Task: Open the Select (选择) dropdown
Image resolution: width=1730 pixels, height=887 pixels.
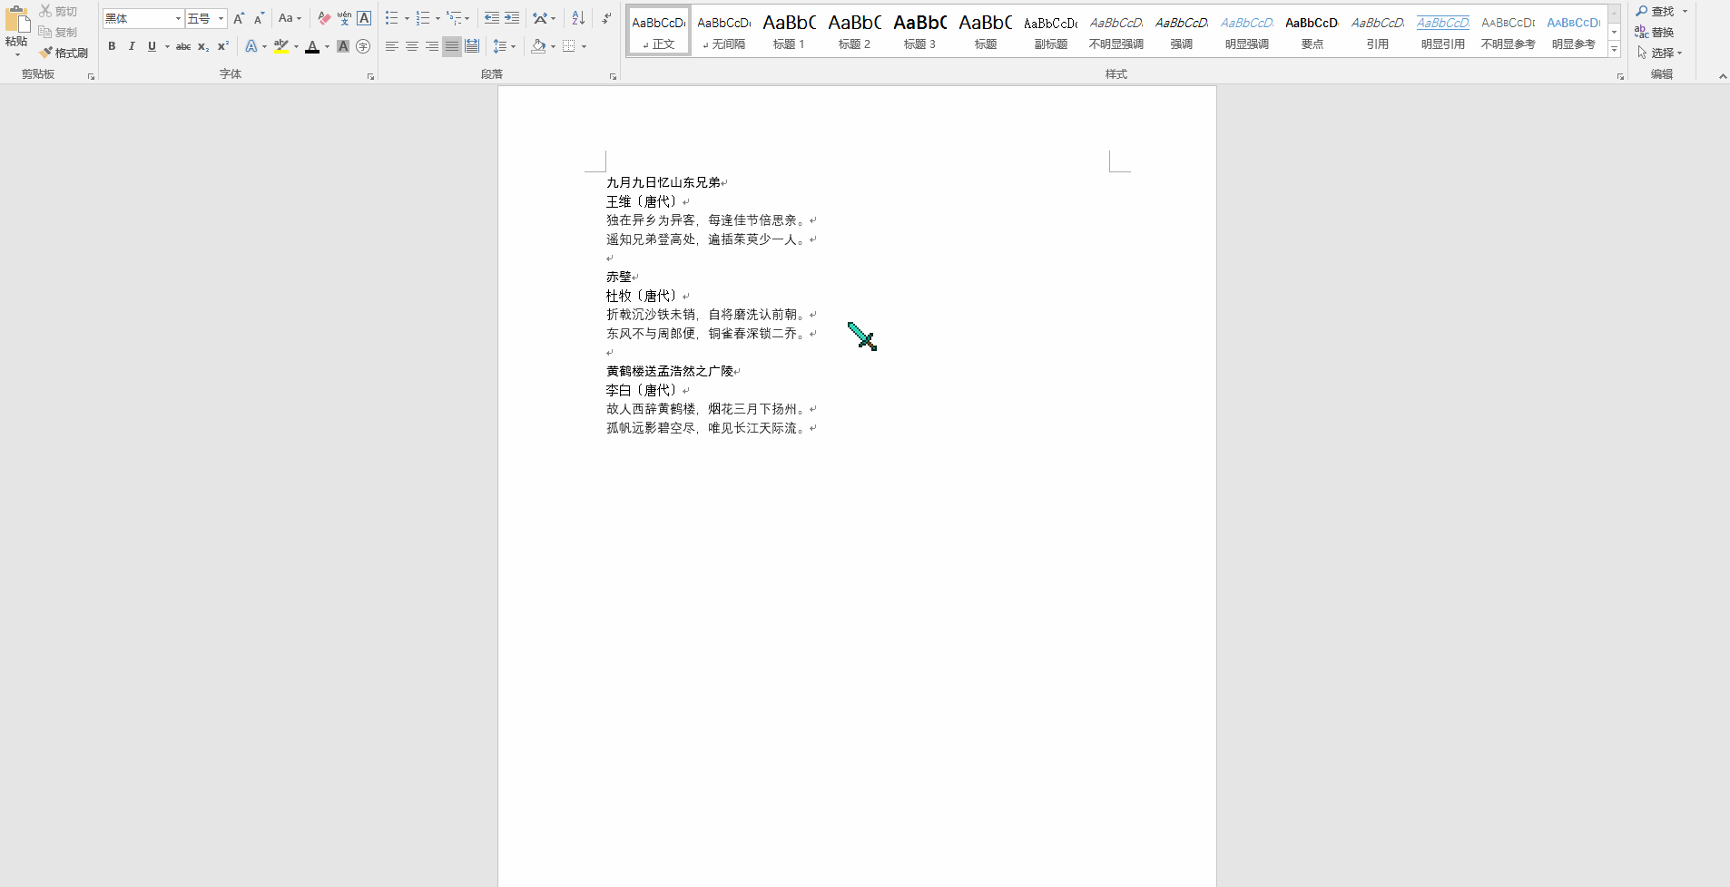Action: [x=1660, y=53]
